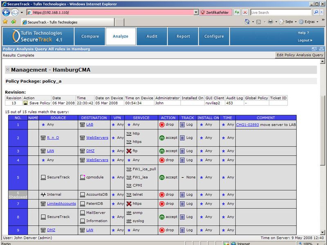Open the empty new browser tab button

point(119,22)
